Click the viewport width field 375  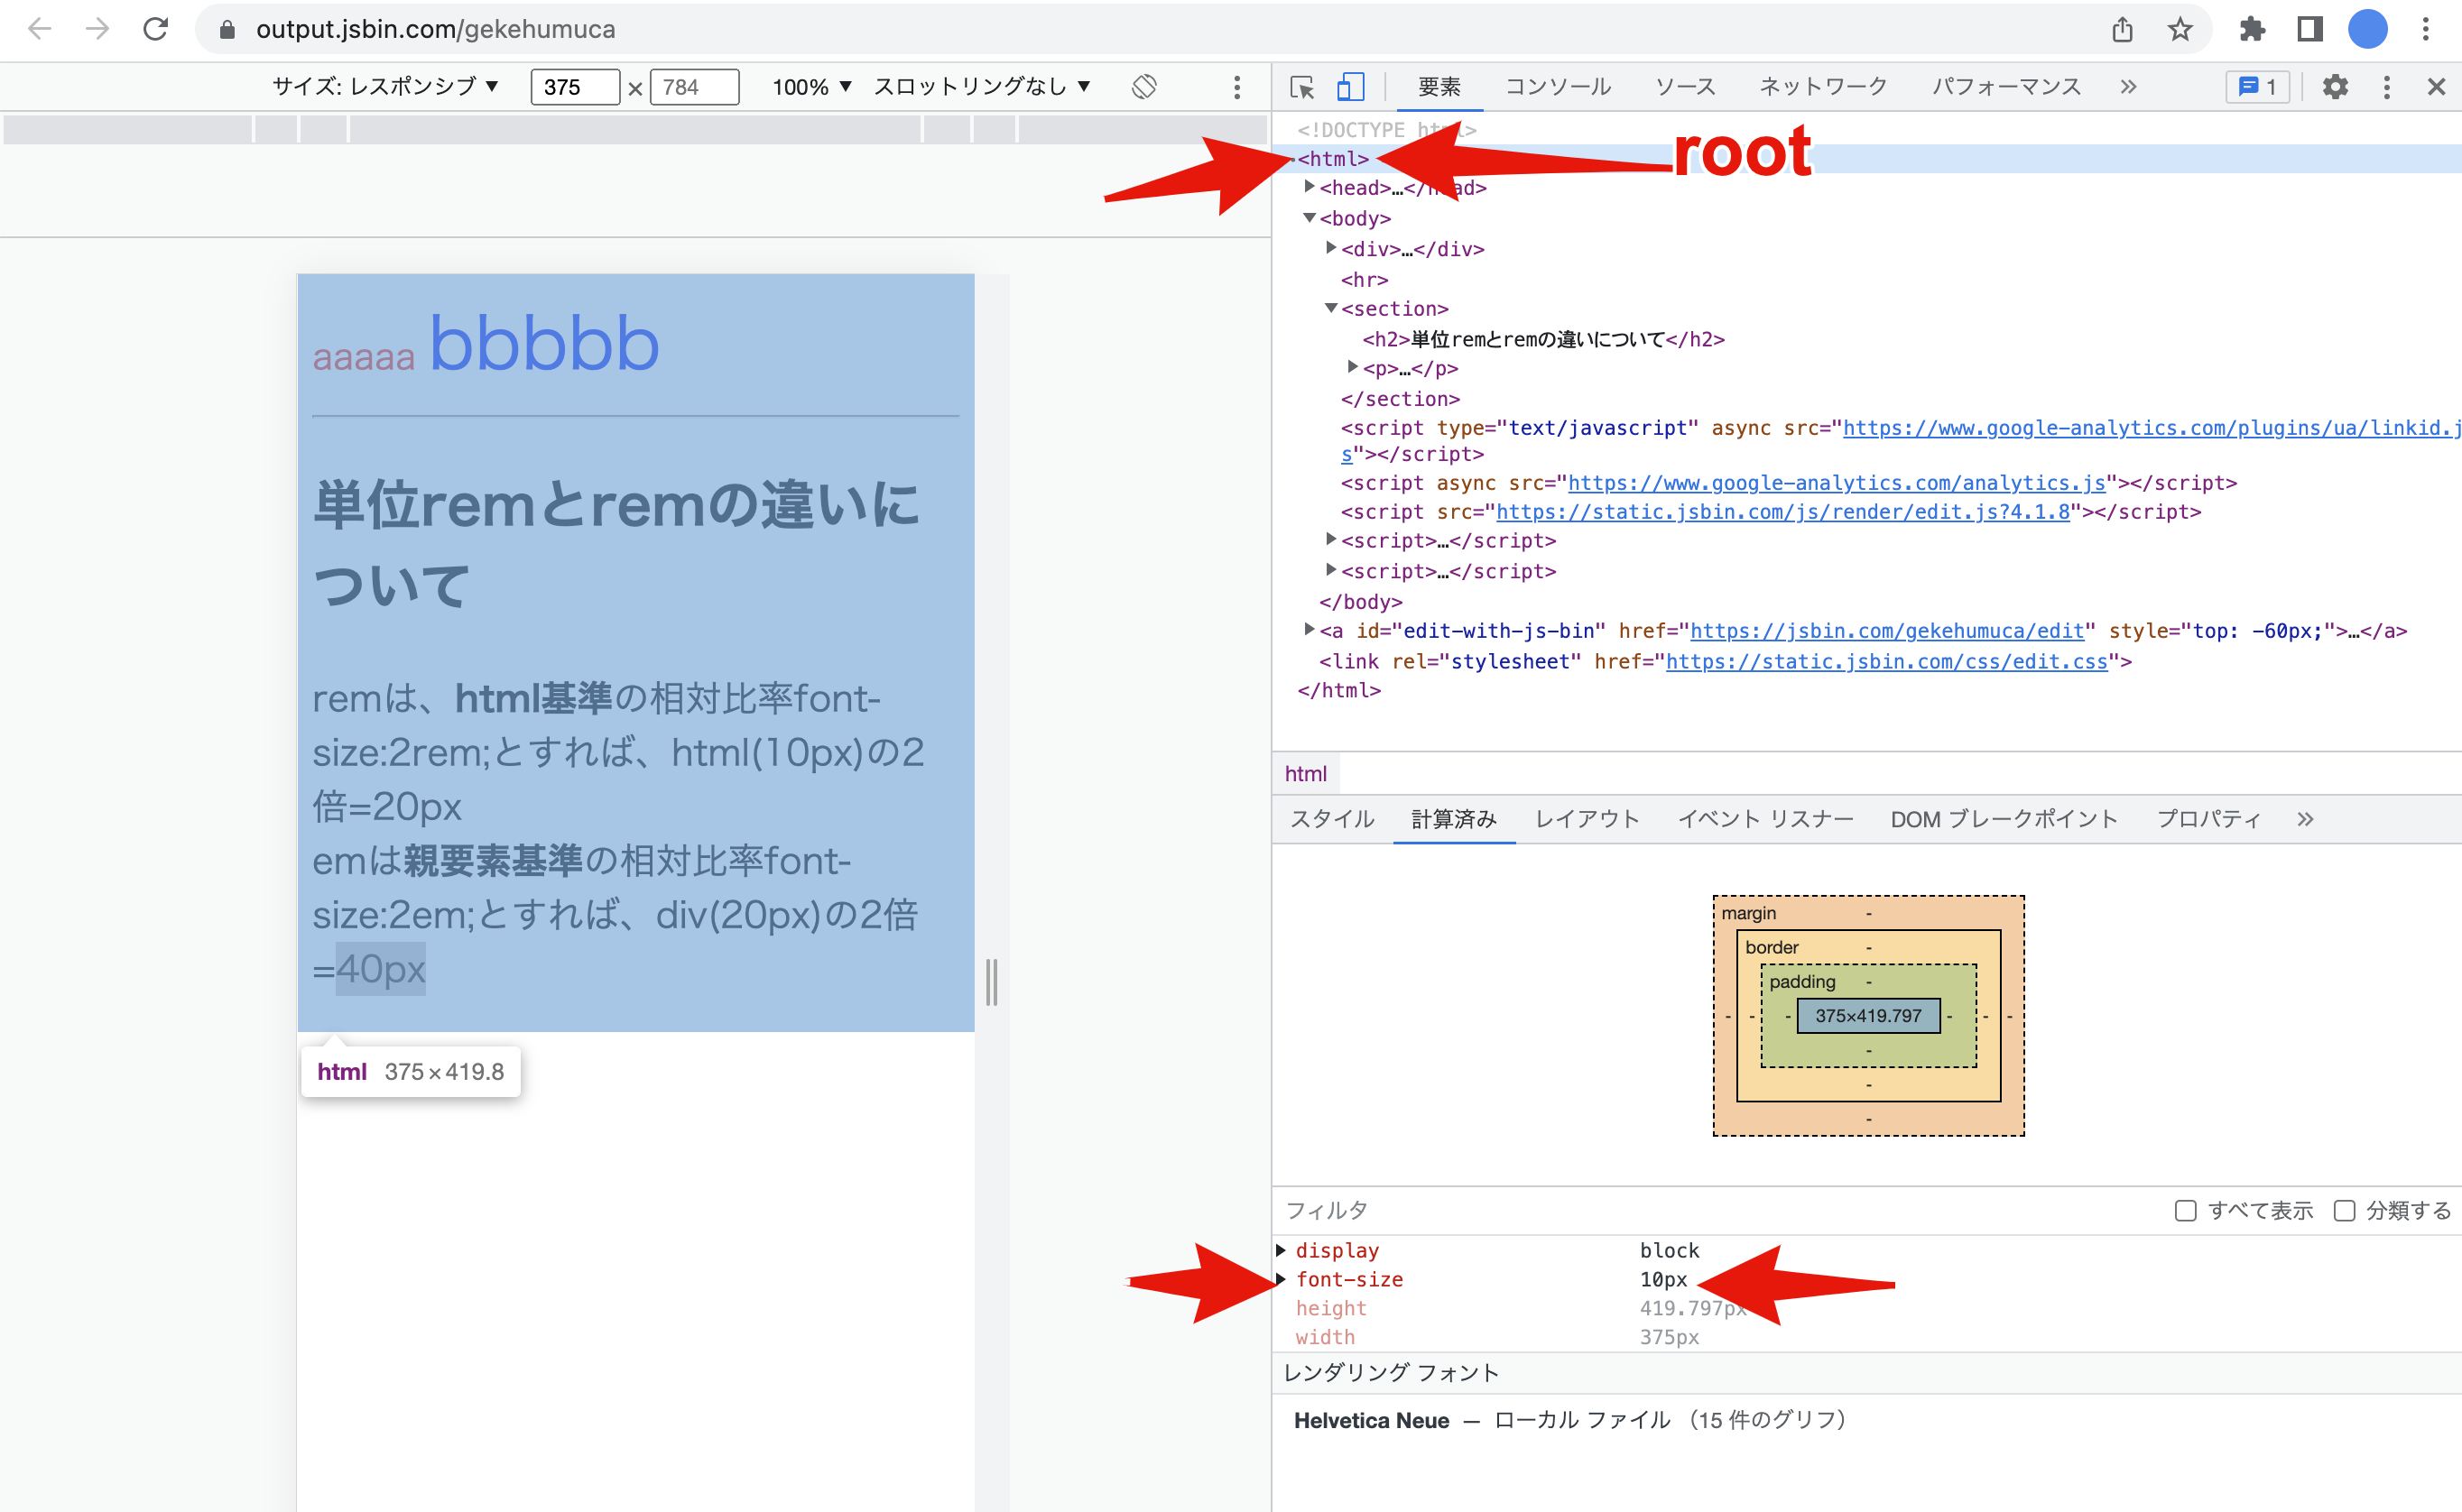click(575, 87)
